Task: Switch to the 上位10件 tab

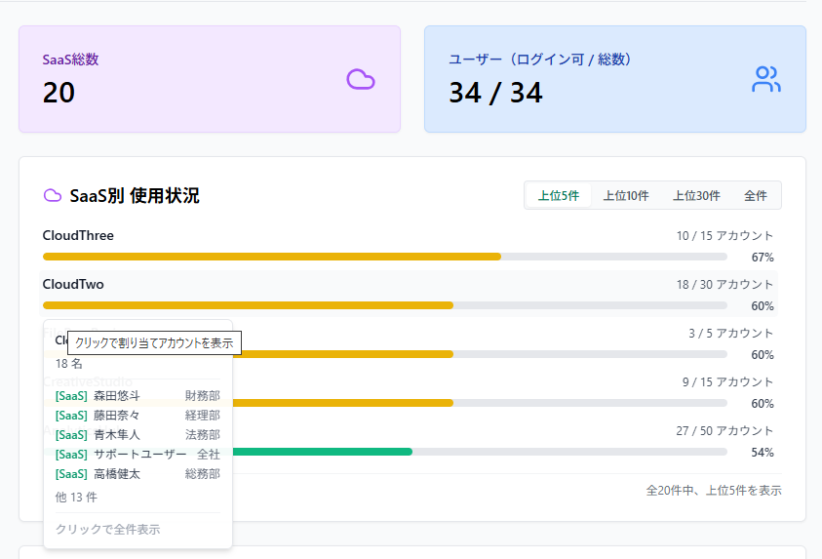Action: click(x=626, y=195)
